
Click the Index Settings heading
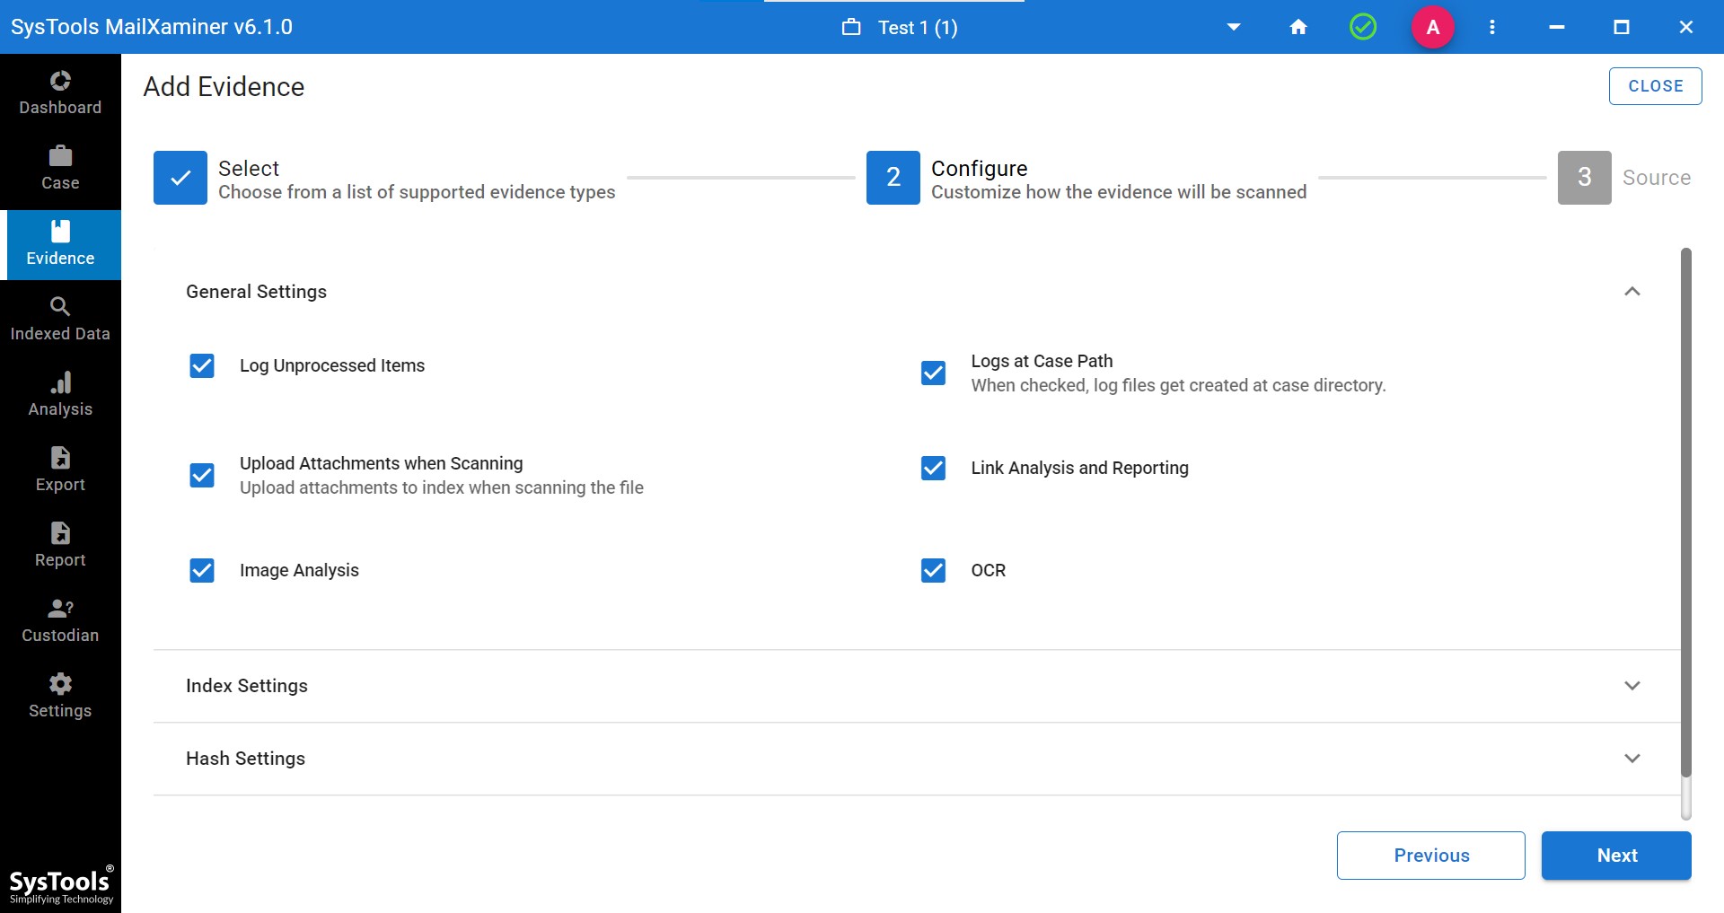(247, 686)
